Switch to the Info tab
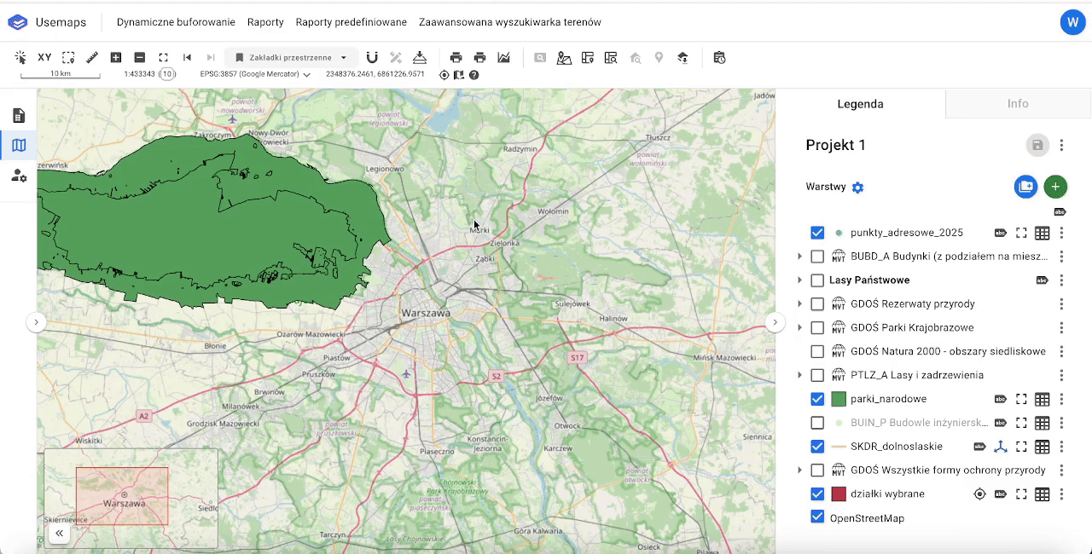 [1018, 104]
